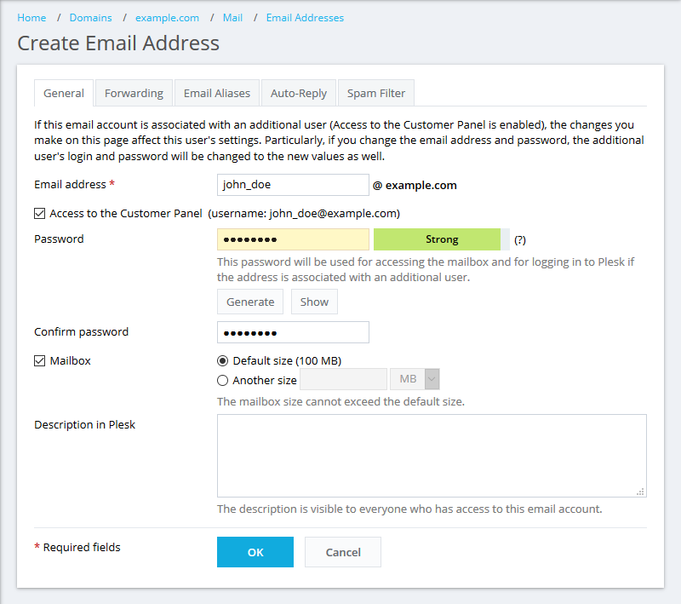Viewport: 681px width, 604px height.
Task: Select Default size (100 MB) radio option
Action: [223, 360]
